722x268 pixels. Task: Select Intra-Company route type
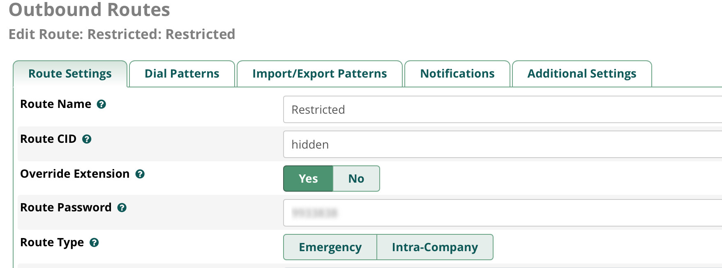(x=435, y=247)
